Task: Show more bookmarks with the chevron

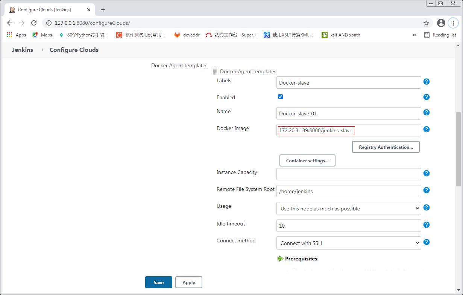Action: pyautogui.click(x=414, y=35)
